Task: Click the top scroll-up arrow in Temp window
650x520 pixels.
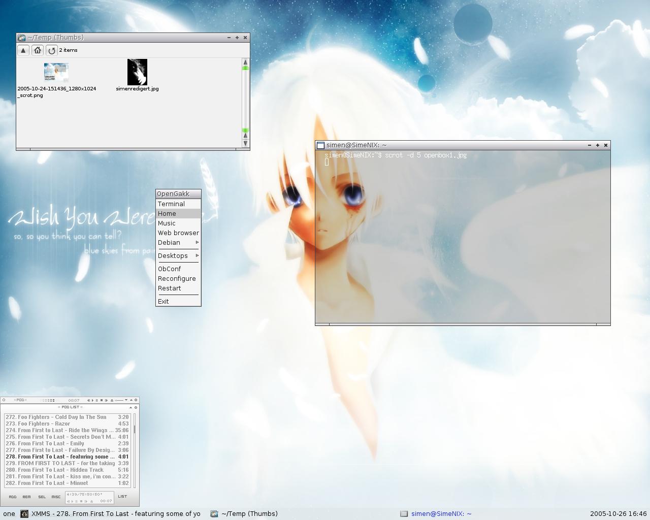Action: (245, 62)
